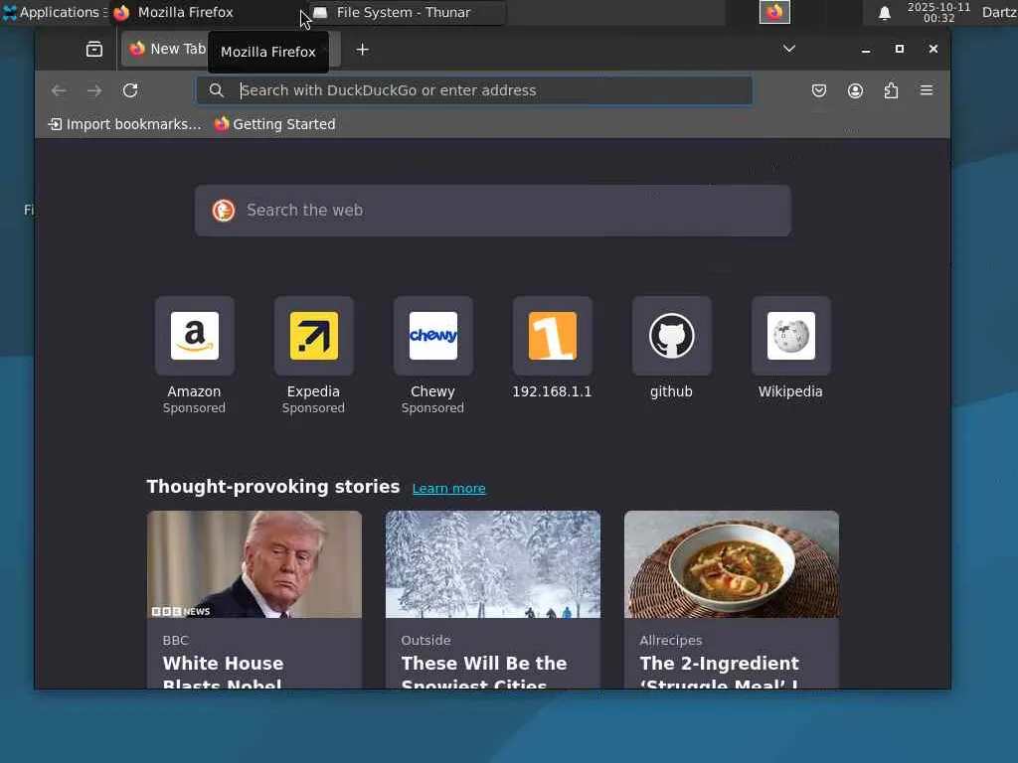Switch to File System - Thunar window
Image resolution: width=1018 pixels, height=763 pixels.
[x=407, y=12]
